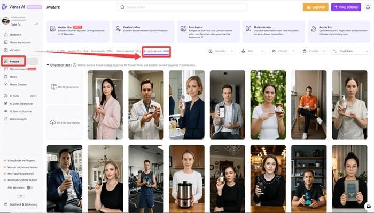374x213 pixels.
Task: Open the Empfohlen sort dropdown
Action: point(350,51)
